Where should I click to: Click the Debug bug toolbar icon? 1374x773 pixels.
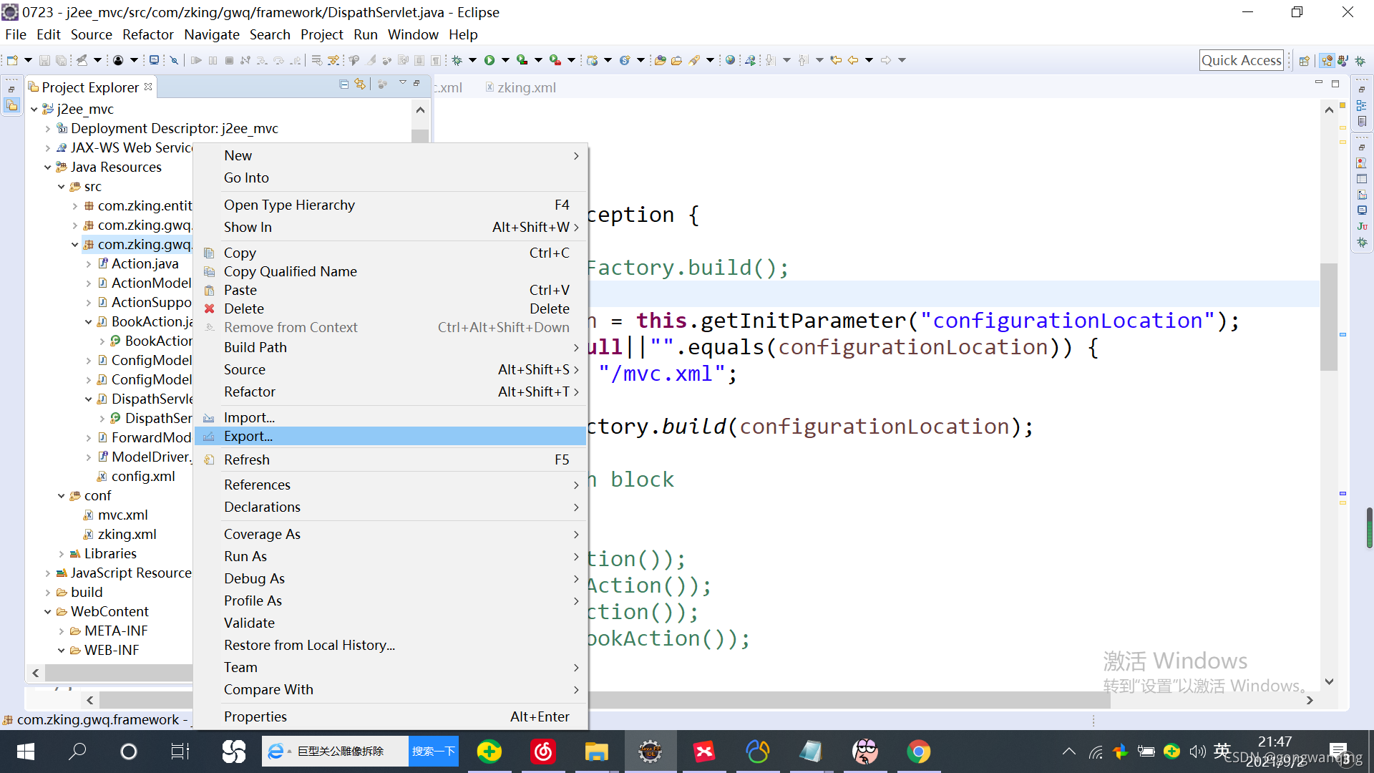pyautogui.click(x=457, y=60)
